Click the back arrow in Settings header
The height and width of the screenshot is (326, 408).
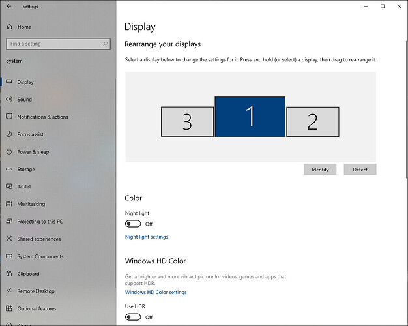(x=8, y=7)
